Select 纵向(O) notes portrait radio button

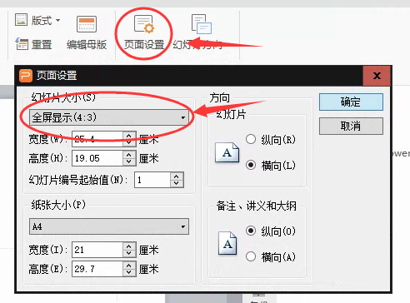coord(251,231)
